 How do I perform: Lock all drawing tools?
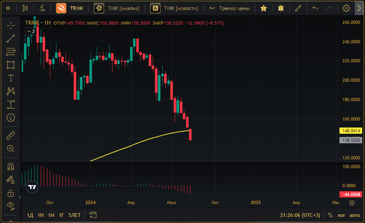click(11, 193)
